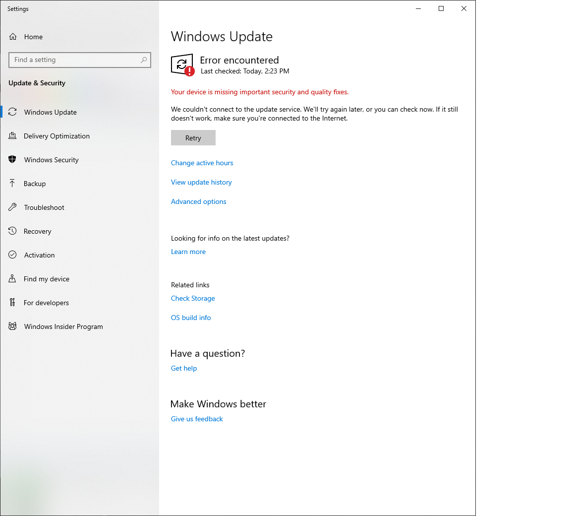Click the Troubleshoot wrench icon
Image resolution: width=571 pixels, height=516 pixels.
tap(12, 207)
